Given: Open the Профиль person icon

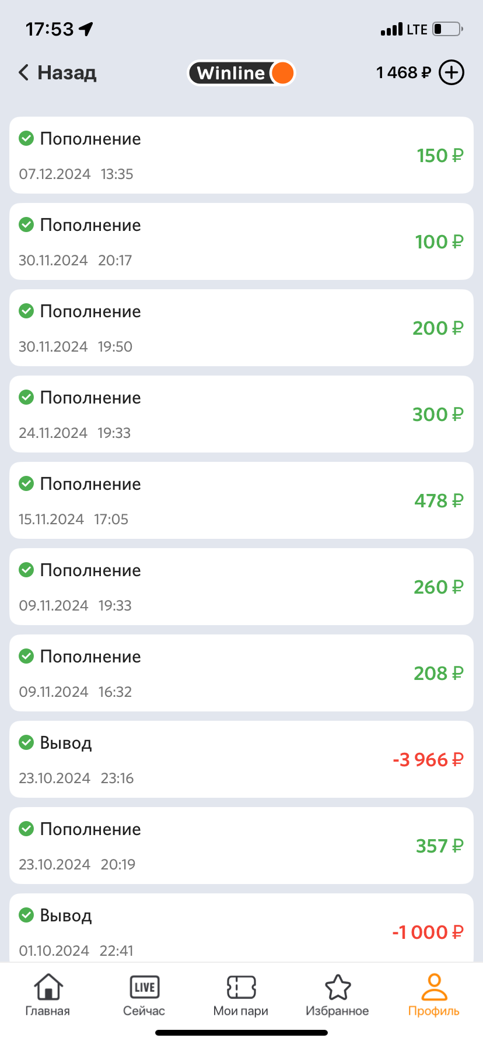Looking at the screenshot, I should tap(434, 987).
